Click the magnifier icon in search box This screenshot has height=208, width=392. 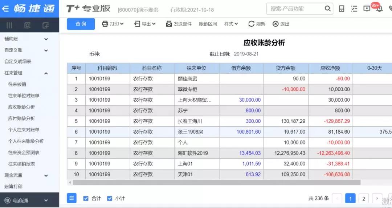(x=327, y=9)
